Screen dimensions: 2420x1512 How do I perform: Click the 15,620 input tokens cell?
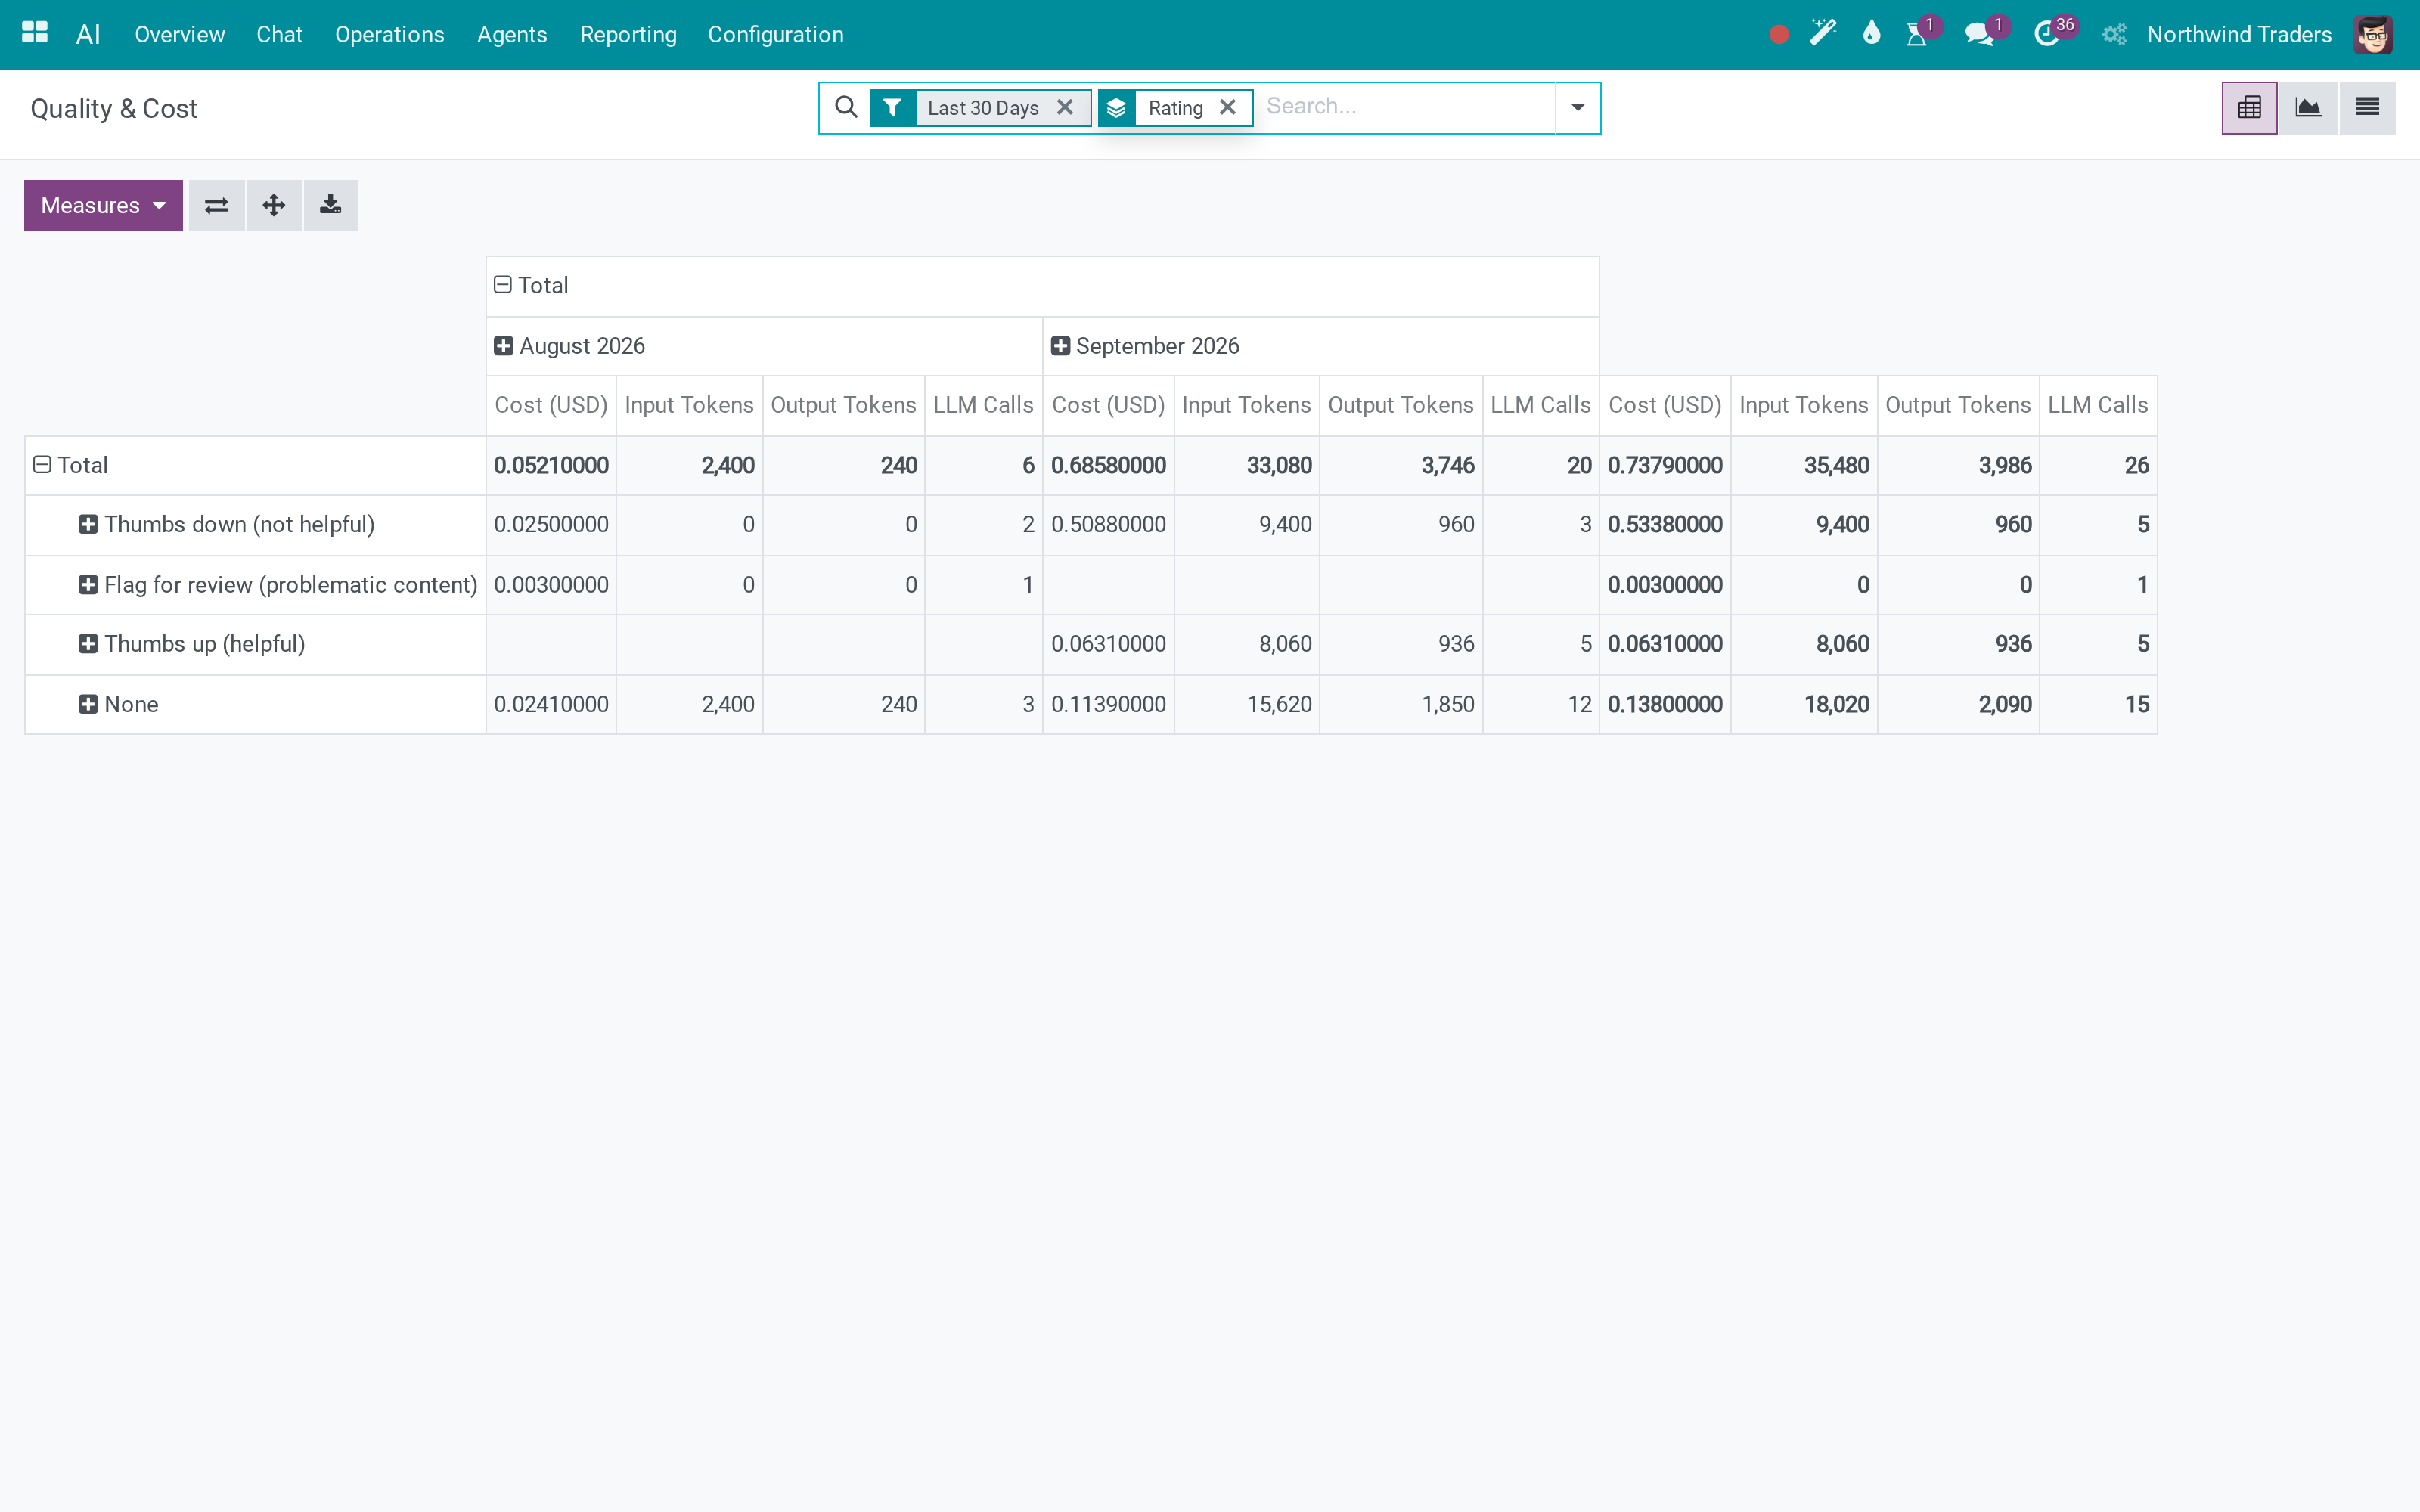pos(1247,704)
